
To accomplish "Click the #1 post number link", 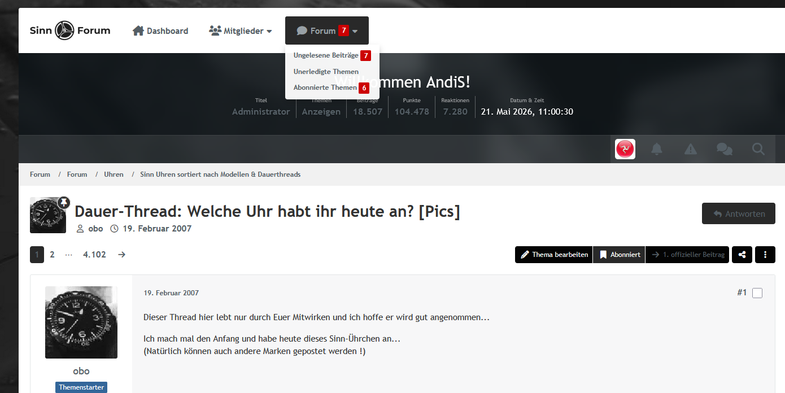I will (x=742, y=292).
